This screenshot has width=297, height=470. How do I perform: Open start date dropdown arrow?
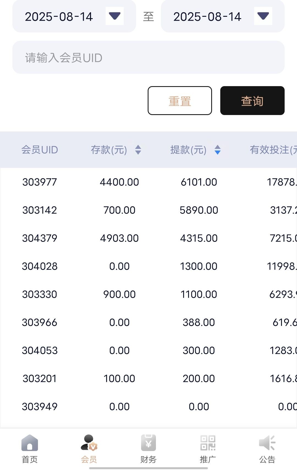pyautogui.click(x=115, y=16)
